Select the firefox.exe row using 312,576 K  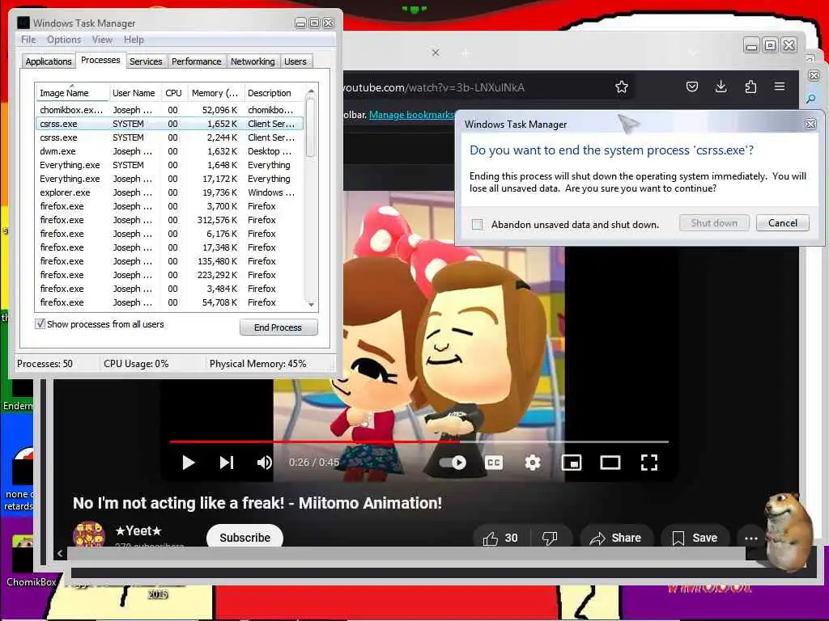169,220
